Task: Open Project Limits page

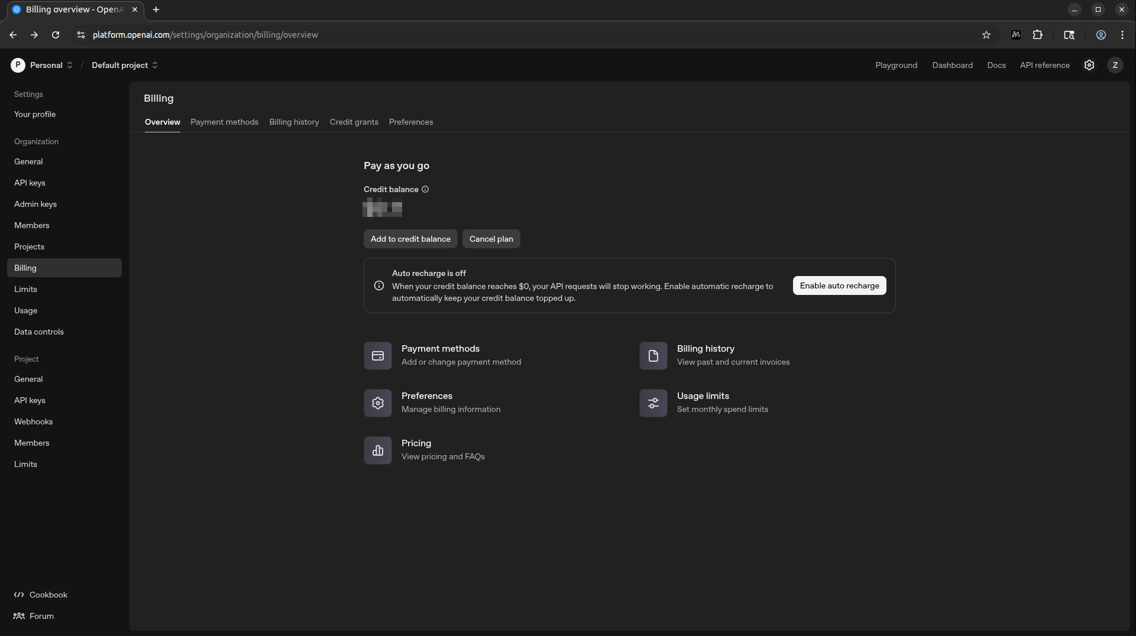Action: (x=64, y=464)
